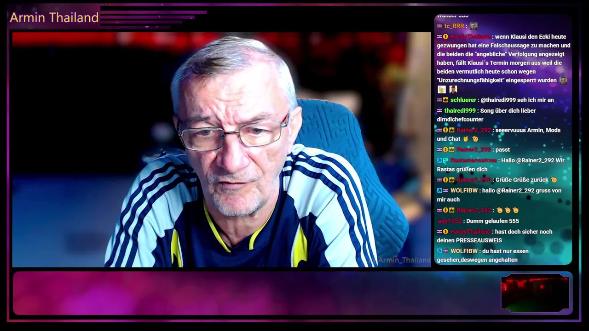The image size is (589, 331).
Task: Click the word PRESSEAUSWEIS in chat
Action: click(479, 241)
